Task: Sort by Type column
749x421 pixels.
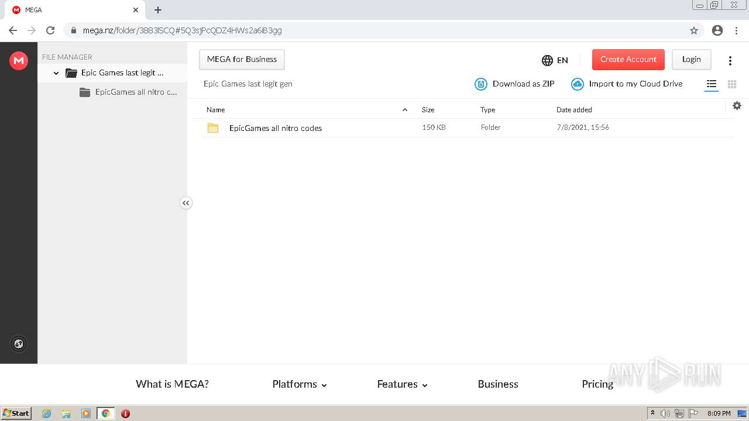Action: pos(488,110)
